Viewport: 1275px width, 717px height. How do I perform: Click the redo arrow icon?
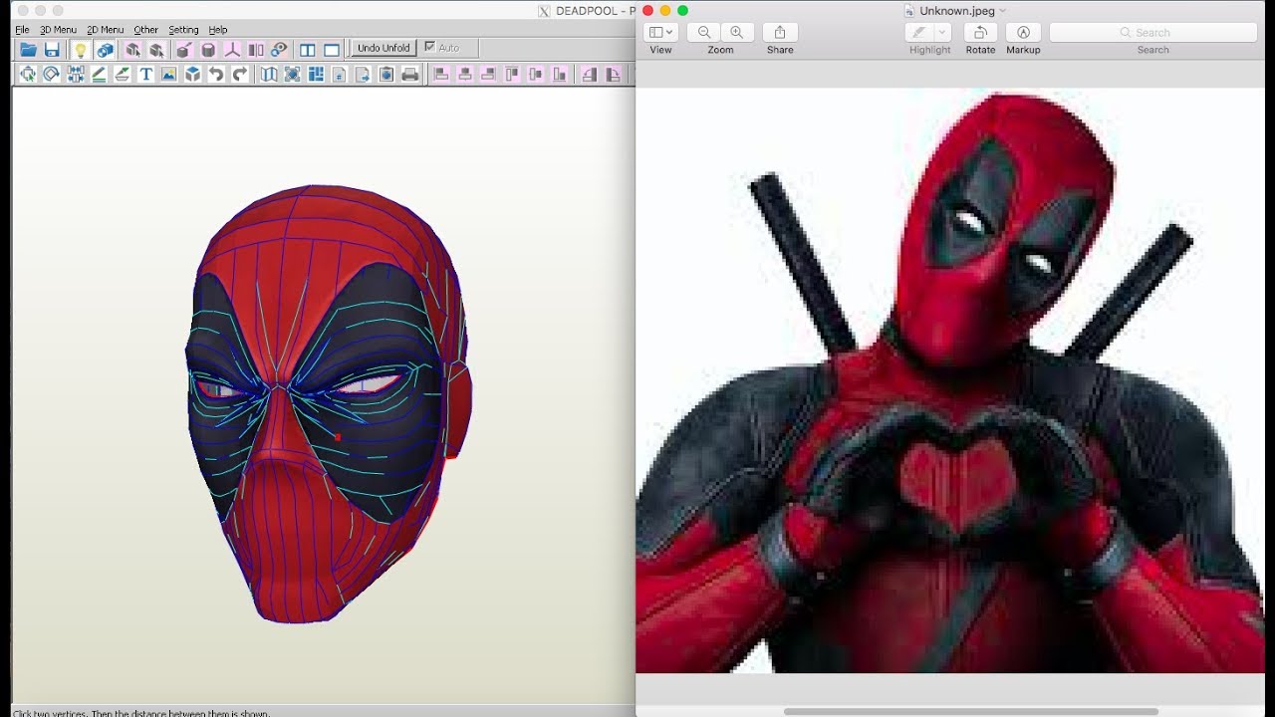coord(240,74)
